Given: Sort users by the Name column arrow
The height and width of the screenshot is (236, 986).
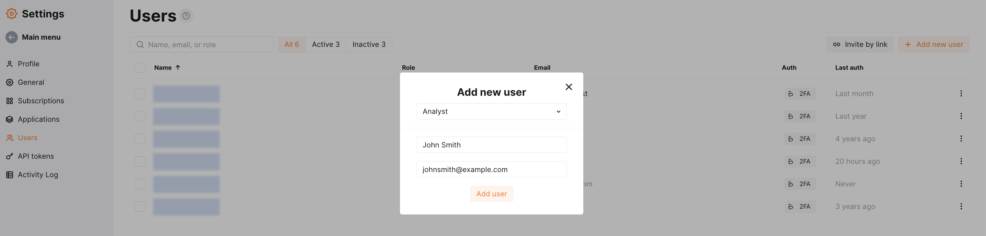Looking at the screenshot, I should pos(177,67).
